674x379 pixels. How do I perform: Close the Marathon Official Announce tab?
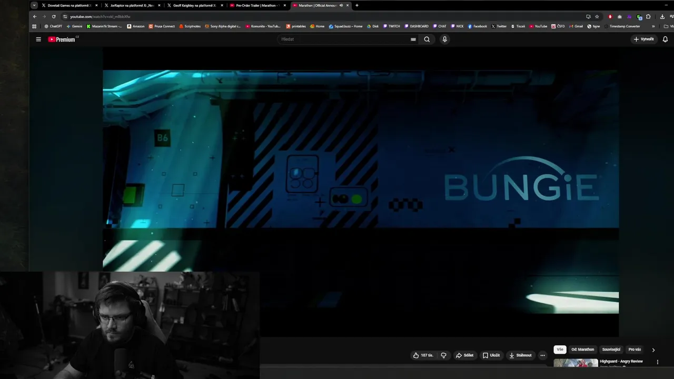[x=348, y=5]
